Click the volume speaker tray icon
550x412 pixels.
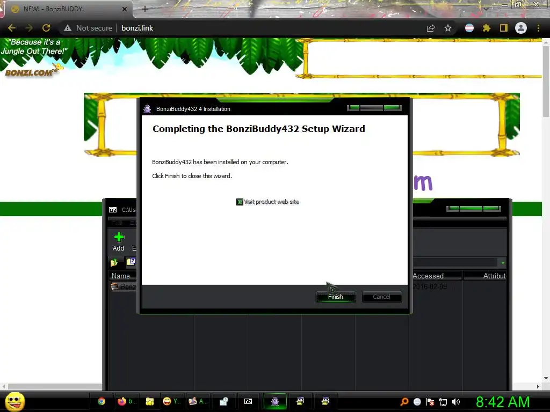pyautogui.click(x=455, y=402)
